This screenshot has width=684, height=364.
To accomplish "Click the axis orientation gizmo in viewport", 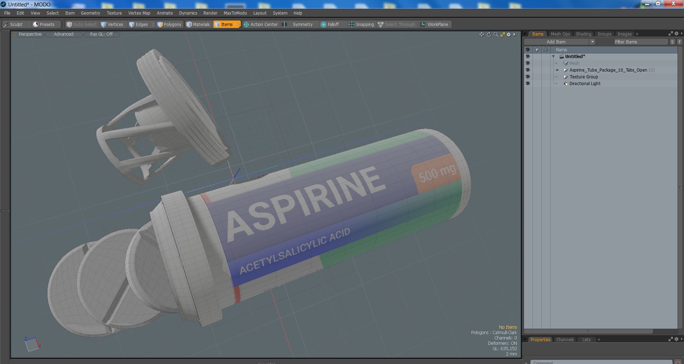I will click(32, 342).
